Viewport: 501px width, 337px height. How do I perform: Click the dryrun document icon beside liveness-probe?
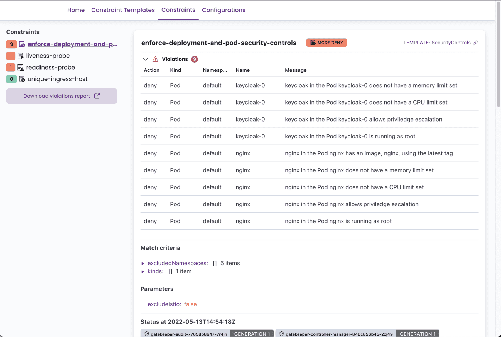pyautogui.click(x=20, y=56)
